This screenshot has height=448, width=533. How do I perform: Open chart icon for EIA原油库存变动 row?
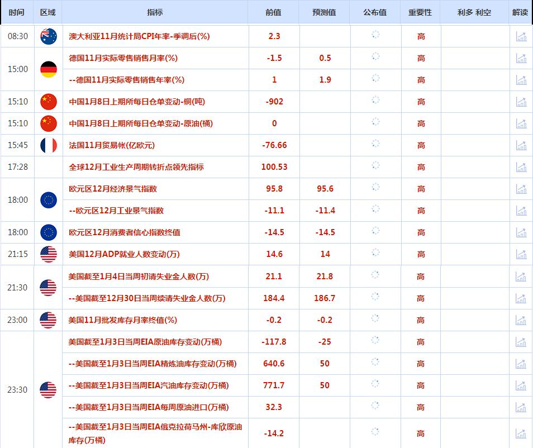coord(521,342)
